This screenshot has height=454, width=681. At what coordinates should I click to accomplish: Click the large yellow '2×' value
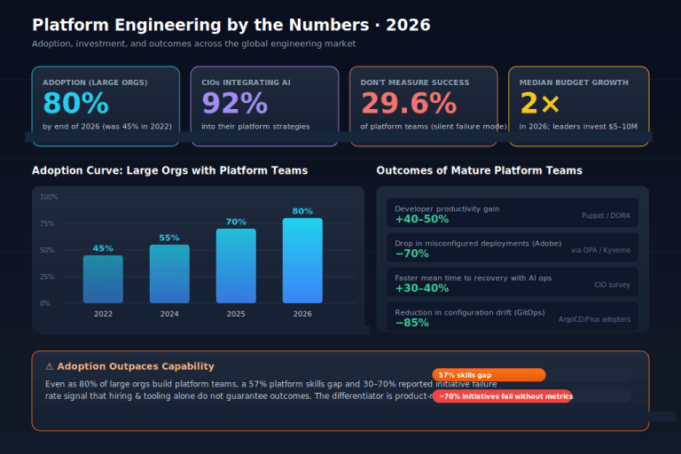coord(539,104)
